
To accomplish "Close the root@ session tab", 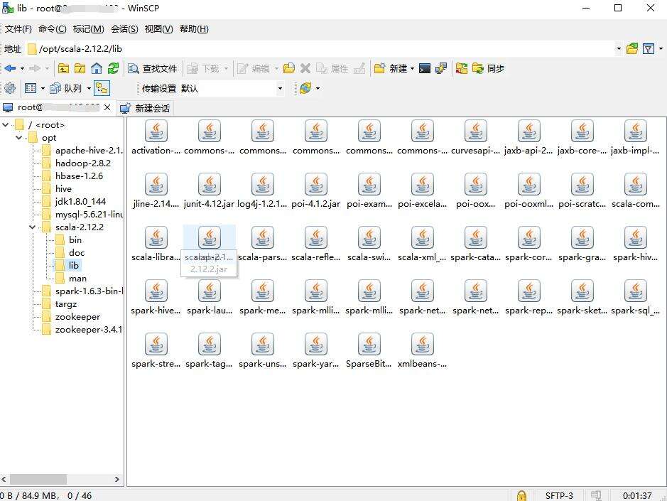I will [107, 107].
